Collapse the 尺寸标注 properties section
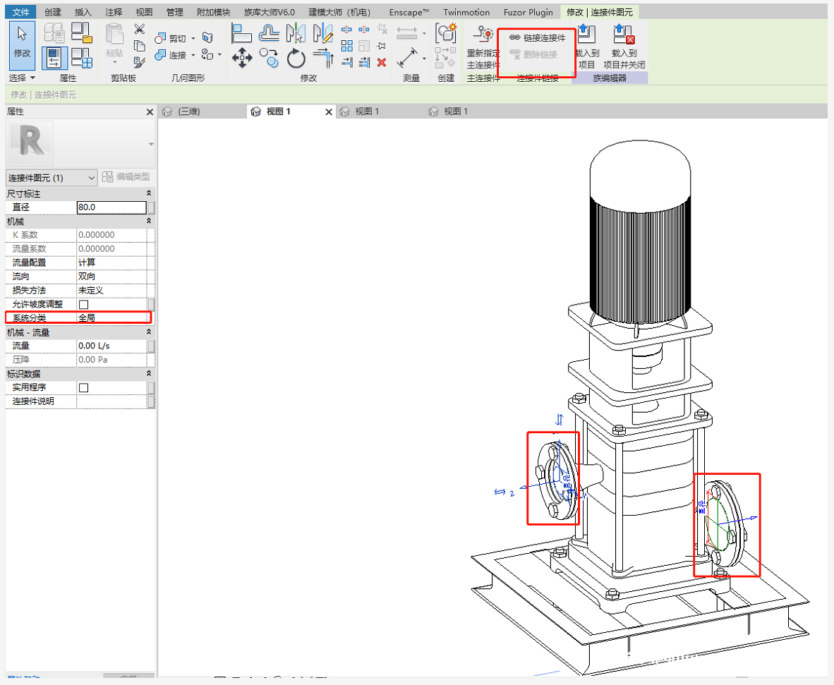Image resolution: width=834 pixels, height=685 pixels. coord(148,193)
